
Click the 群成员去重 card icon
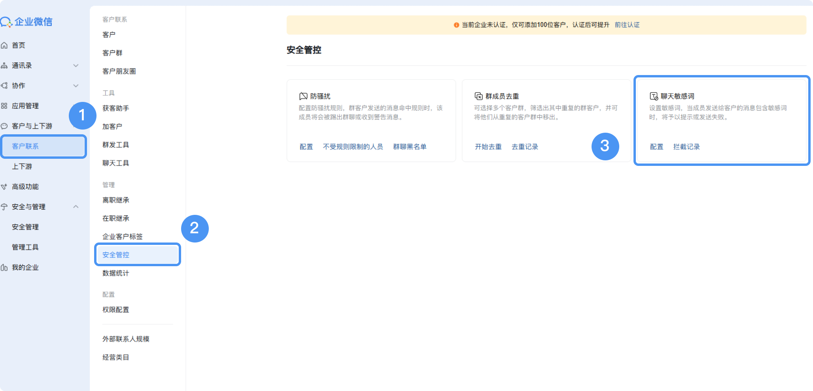[478, 96]
